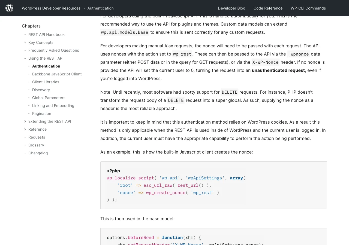Open Reference chapter link
The height and width of the screenshot is (245, 349).
[x=37, y=129]
